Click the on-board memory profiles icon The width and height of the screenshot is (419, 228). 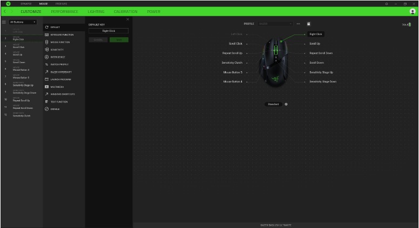[309, 24]
